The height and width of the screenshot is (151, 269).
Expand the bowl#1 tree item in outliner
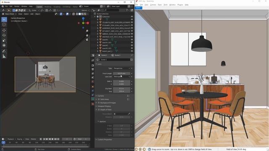click(x=98, y=39)
